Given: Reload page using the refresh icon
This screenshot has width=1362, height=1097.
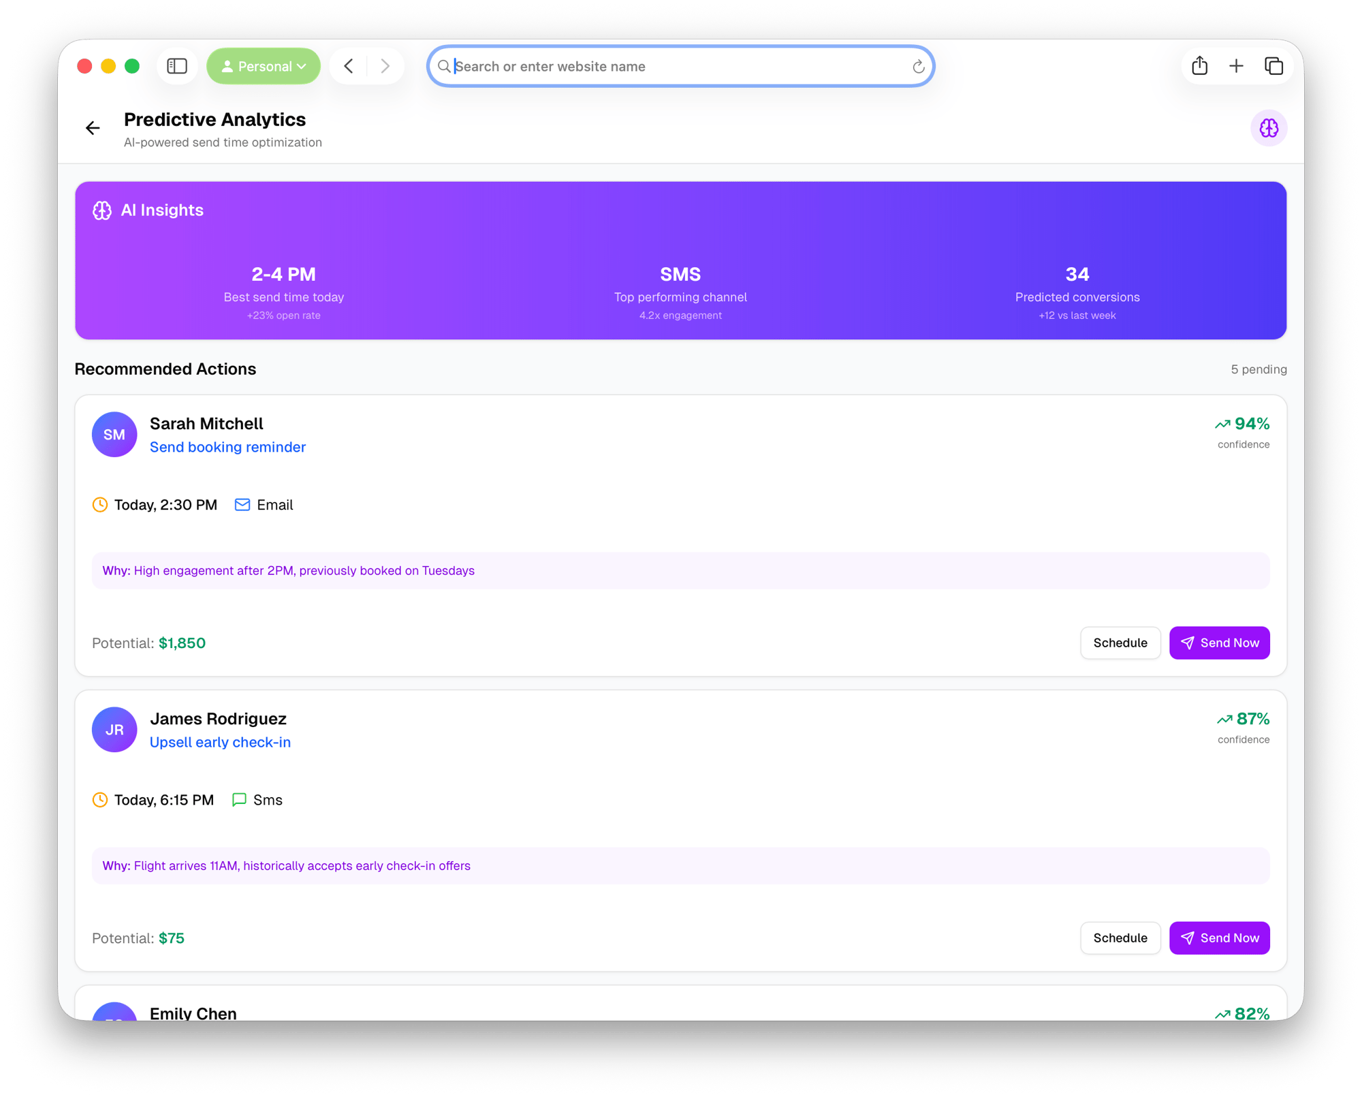Looking at the screenshot, I should pyautogui.click(x=918, y=67).
